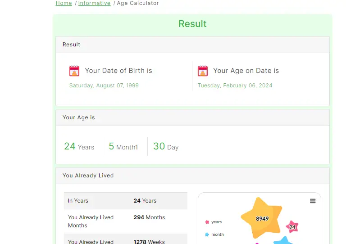Click the pink star labeled 24
This screenshot has height=244, width=346.
click(x=292, y=227)
